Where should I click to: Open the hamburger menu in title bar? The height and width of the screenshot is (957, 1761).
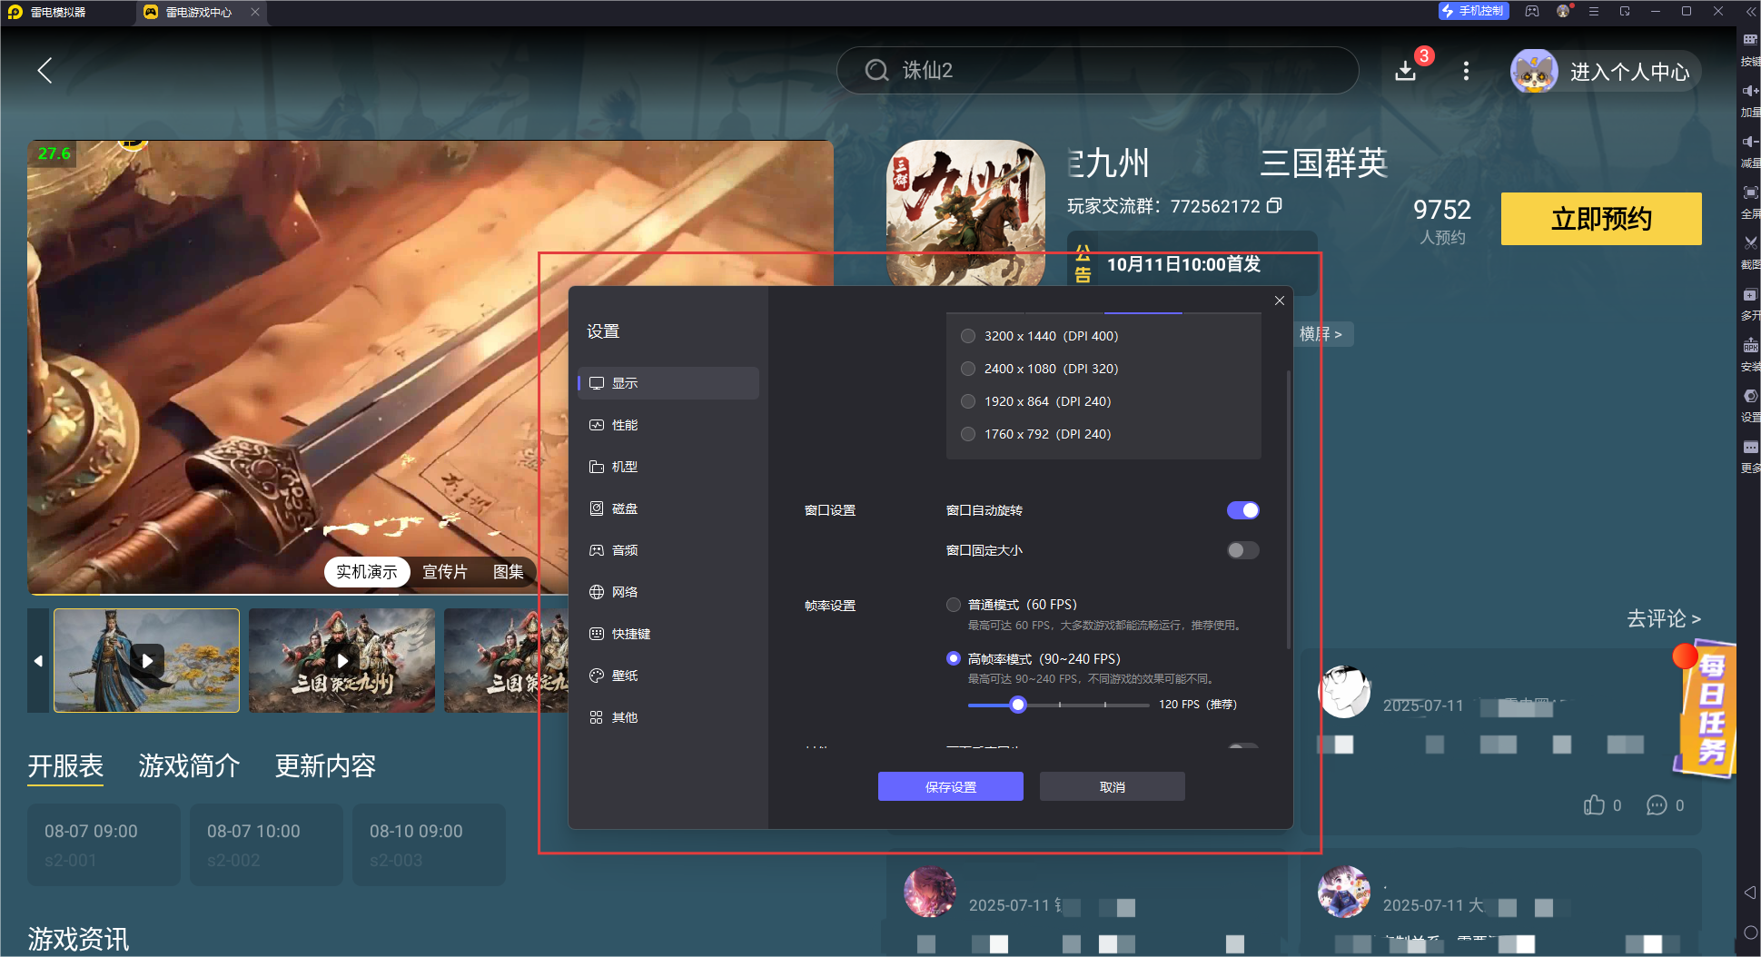click(x=1594, y=11)
